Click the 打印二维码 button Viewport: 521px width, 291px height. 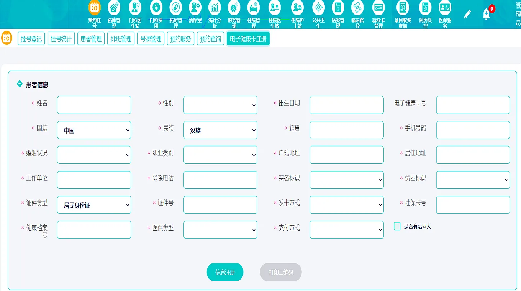[281, 272]
